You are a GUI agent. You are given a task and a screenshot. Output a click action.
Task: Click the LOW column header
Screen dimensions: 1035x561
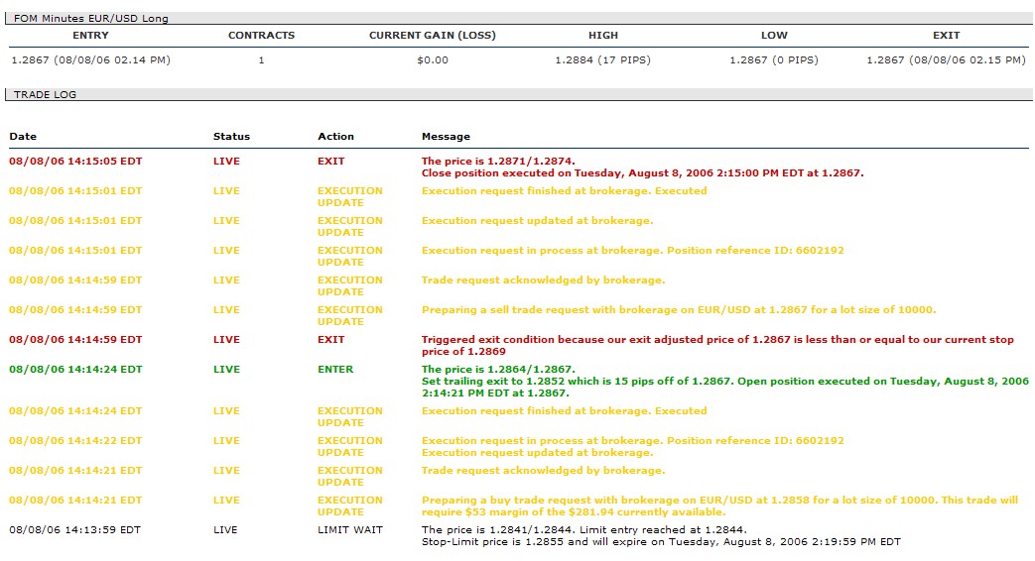click(x=774, y=36)
